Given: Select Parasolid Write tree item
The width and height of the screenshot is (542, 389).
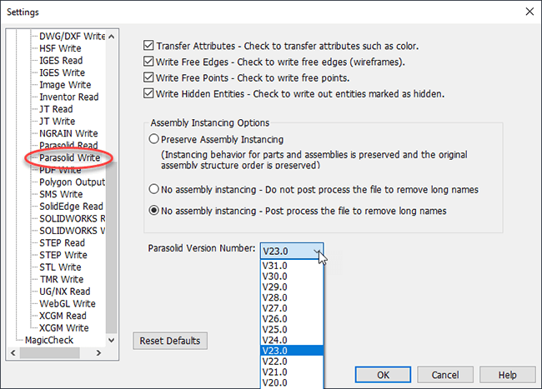Looking at the screenshot, I should coord(69,157).
